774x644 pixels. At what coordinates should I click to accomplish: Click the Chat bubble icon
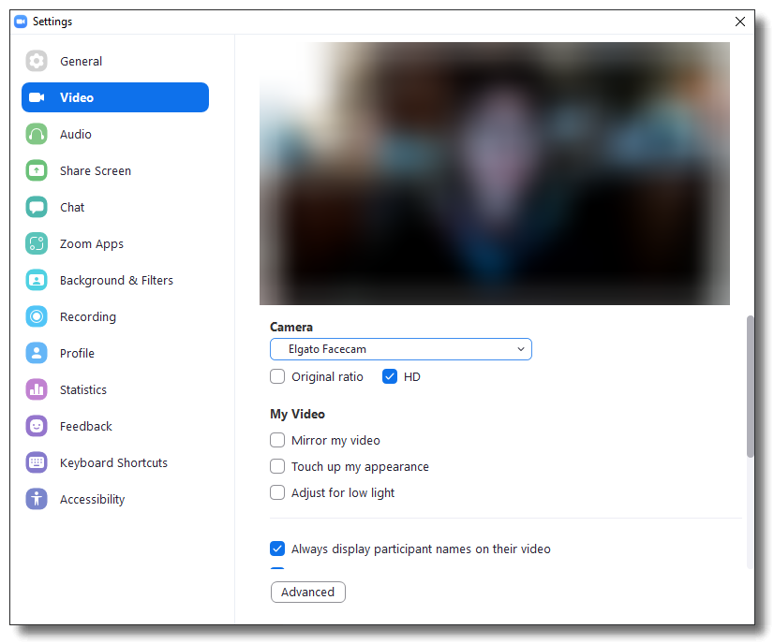click(x=37, y=207)
